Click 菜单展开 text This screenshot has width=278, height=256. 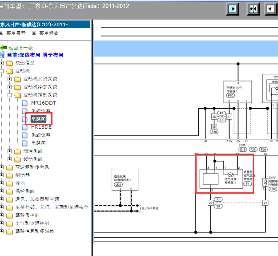pyautogui.click(x=16, y=33)
